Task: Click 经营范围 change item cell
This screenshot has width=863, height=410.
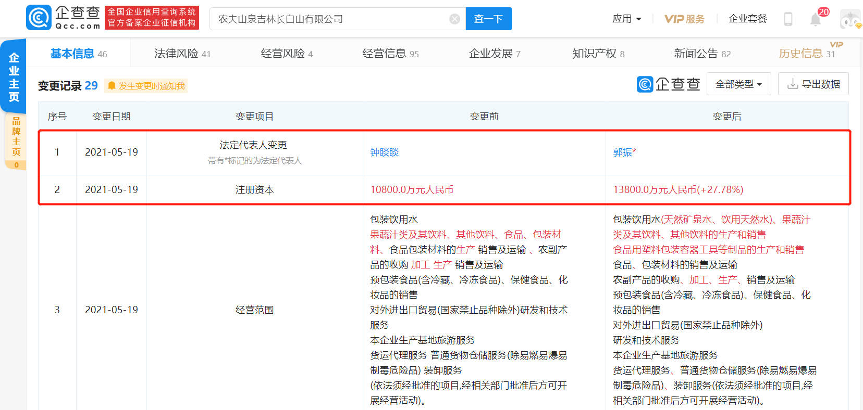Action: click(254, 310)
